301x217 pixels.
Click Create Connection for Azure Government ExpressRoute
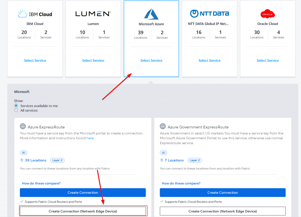coord(223,193)
